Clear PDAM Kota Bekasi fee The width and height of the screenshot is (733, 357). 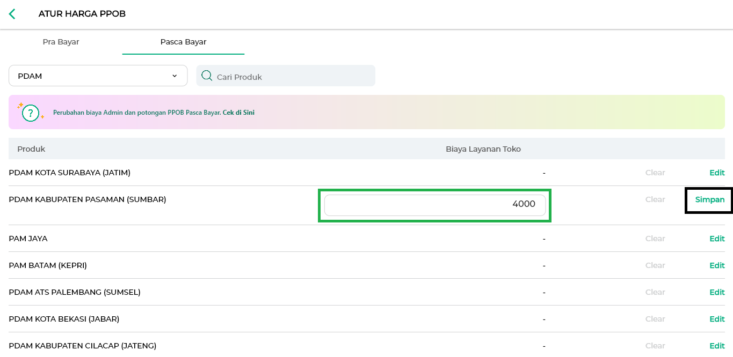[655, 319]
